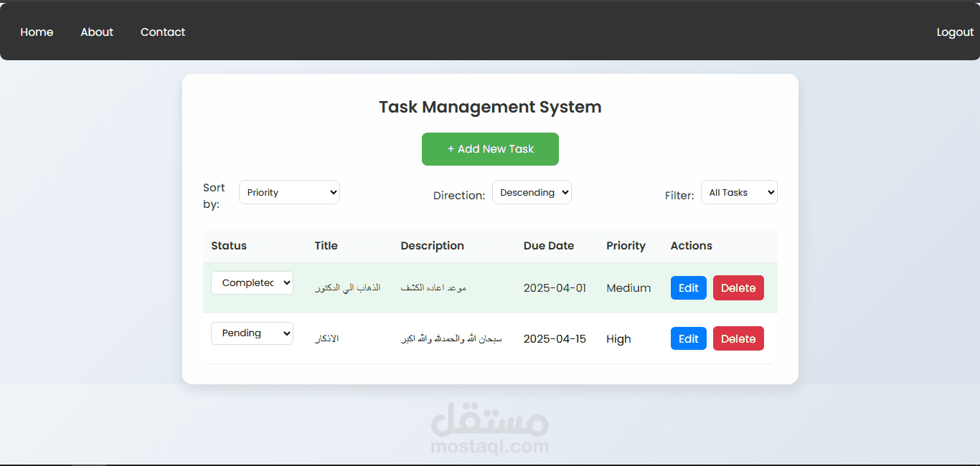Viewport: 980px width, 466px height.
Task: Edit the High priority task
Action: (x=689, y=338)
